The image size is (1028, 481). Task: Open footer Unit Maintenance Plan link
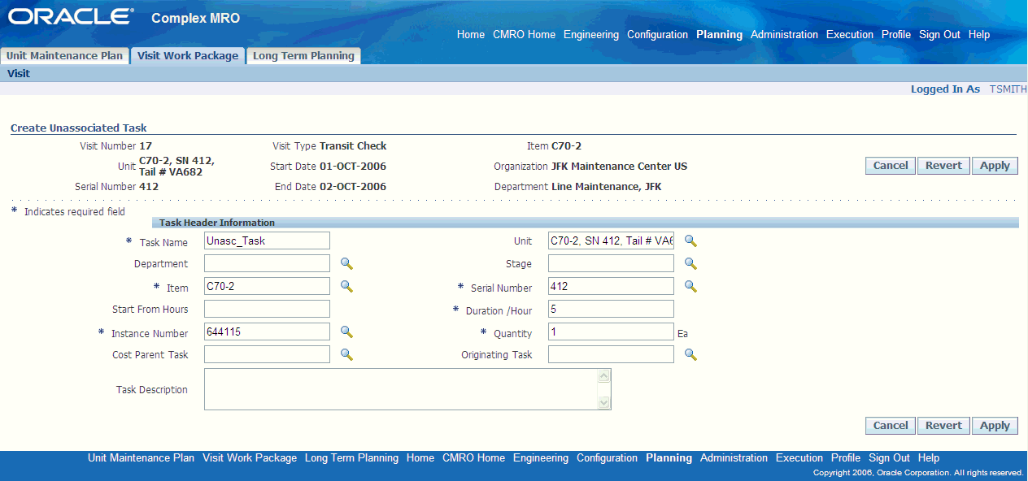(x=142, y=457)
